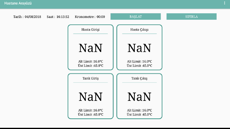Select the Hasta Çıkışı card title

139,30
